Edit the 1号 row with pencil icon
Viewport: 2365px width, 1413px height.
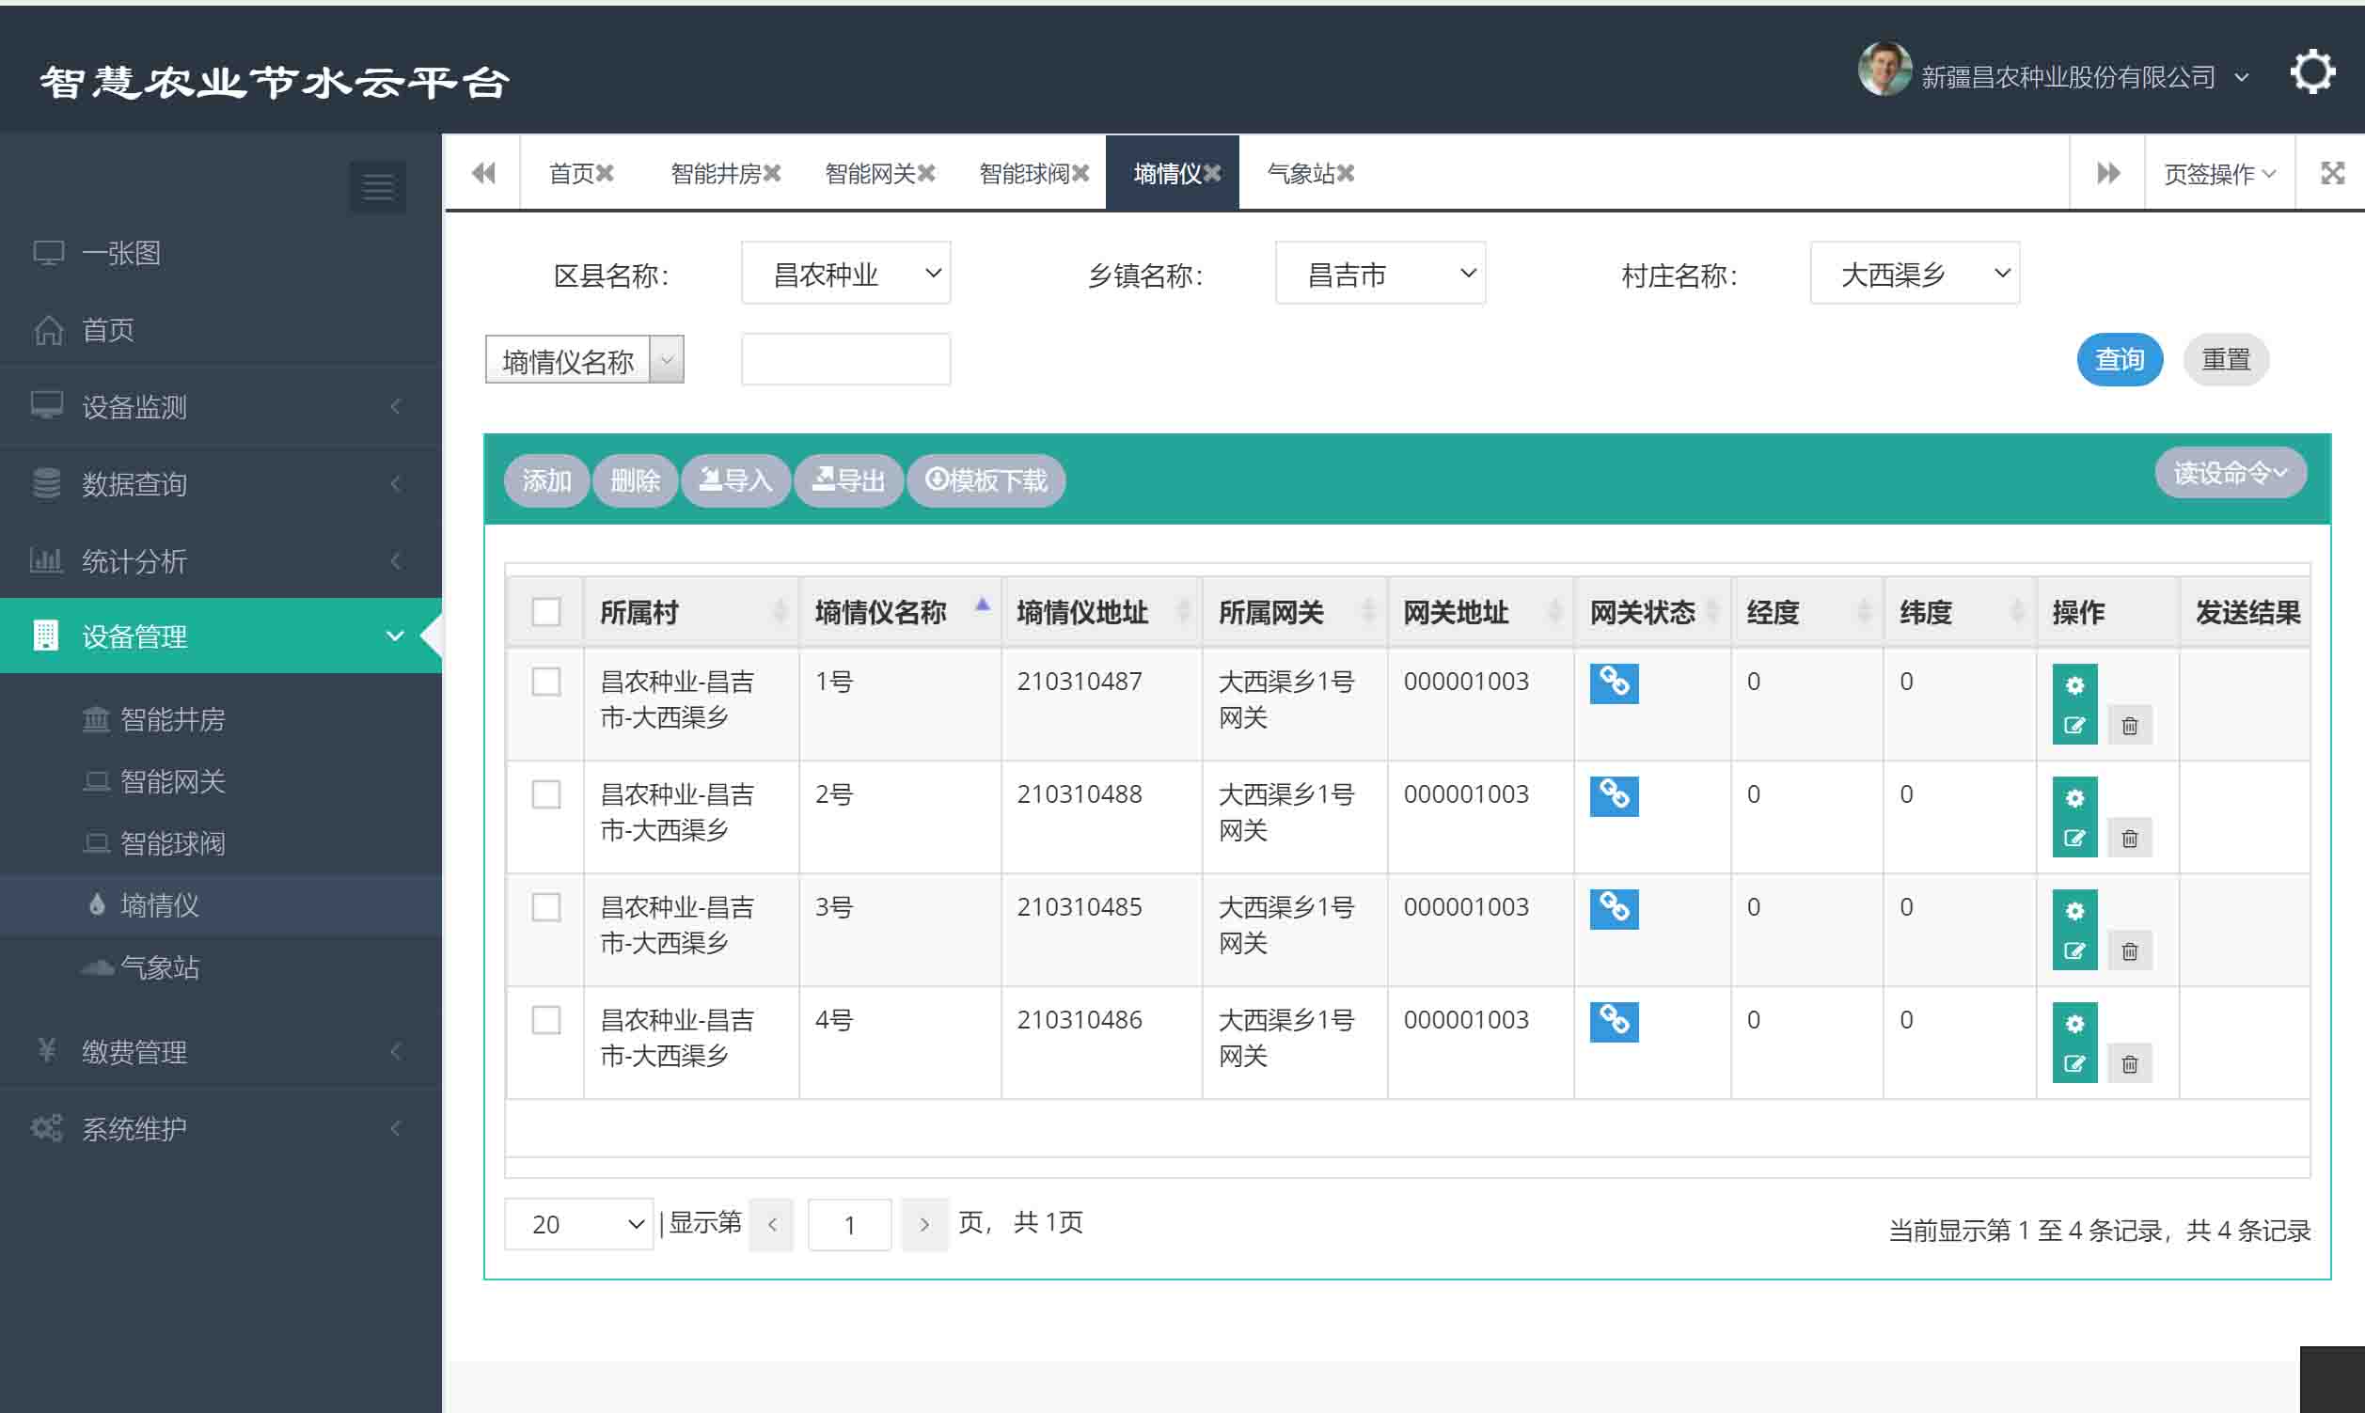coord(2074,726)
